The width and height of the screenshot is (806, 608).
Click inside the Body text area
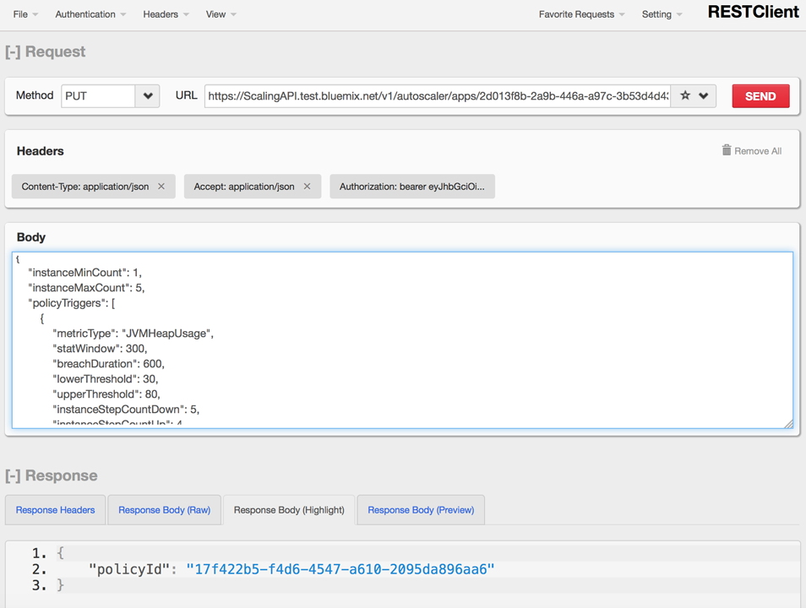(402, 339)
